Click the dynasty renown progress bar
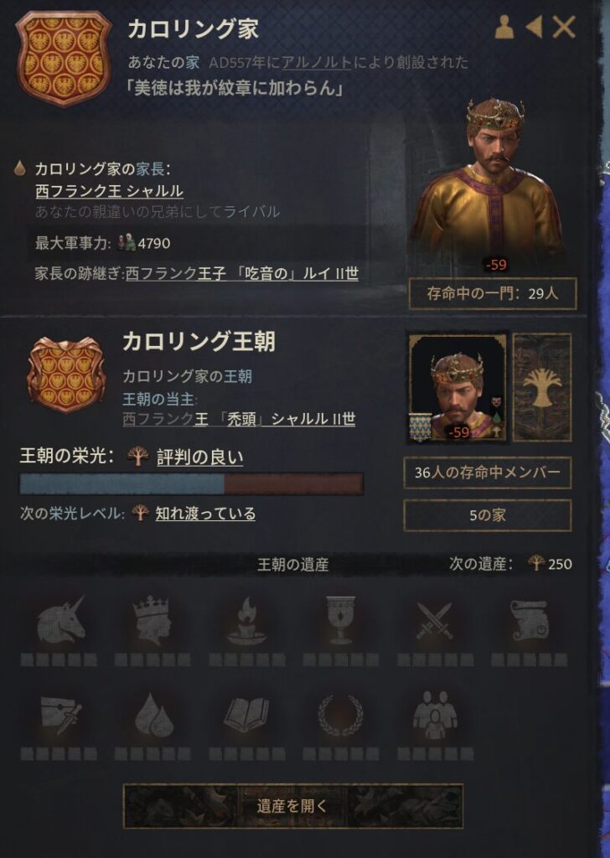Image resolution: width=610 pixels, height=858 pixels. click(192, 484)
